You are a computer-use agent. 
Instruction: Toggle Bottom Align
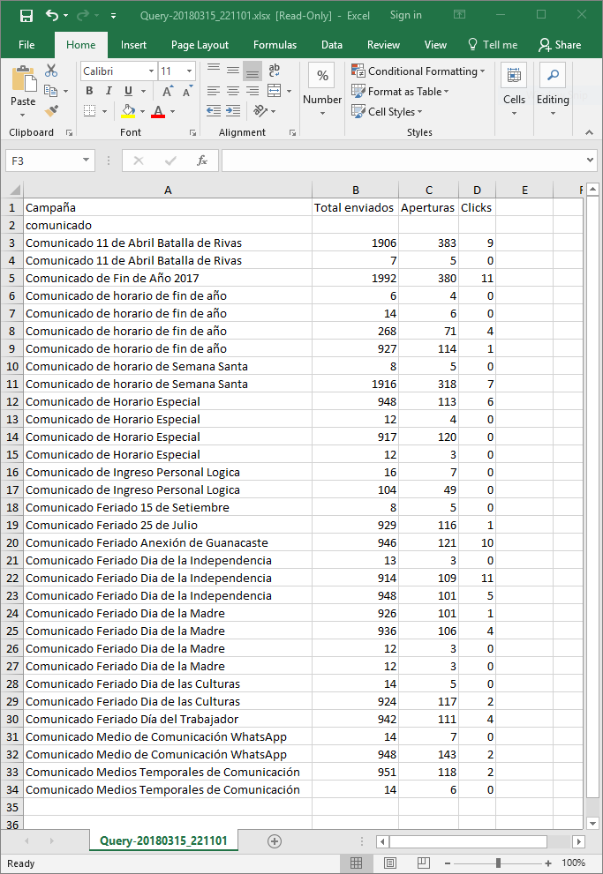(x=253, y=71)
